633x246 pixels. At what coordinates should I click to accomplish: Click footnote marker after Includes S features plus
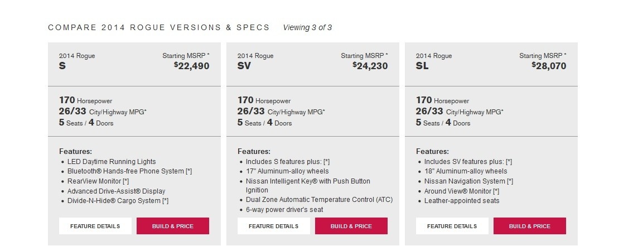pos(327,162)
